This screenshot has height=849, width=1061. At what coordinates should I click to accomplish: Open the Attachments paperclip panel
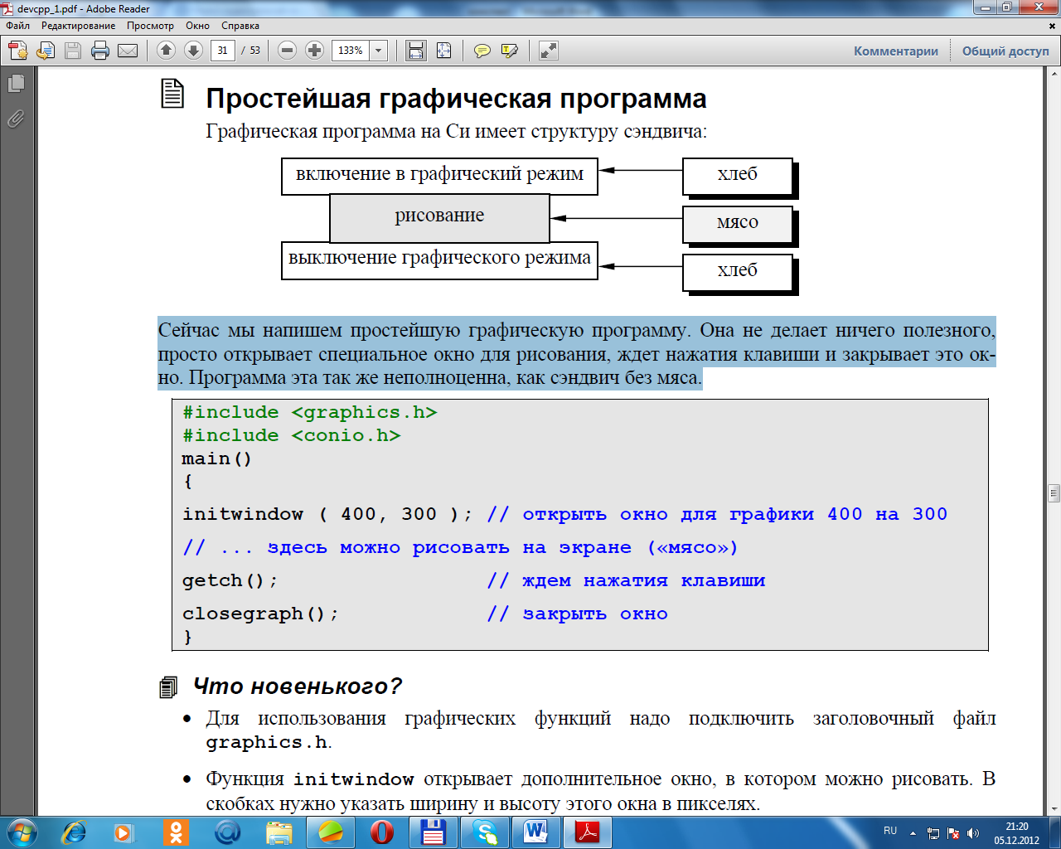coord(16,119)
